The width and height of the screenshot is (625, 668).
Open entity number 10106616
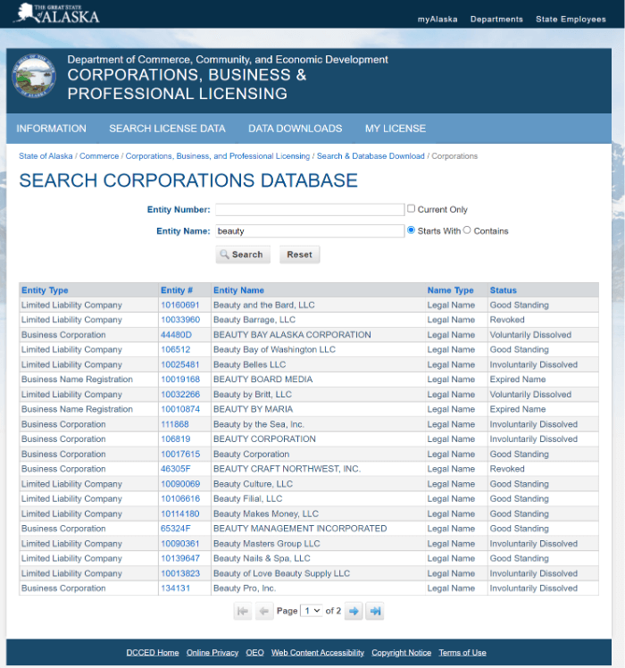coord(180,498)
